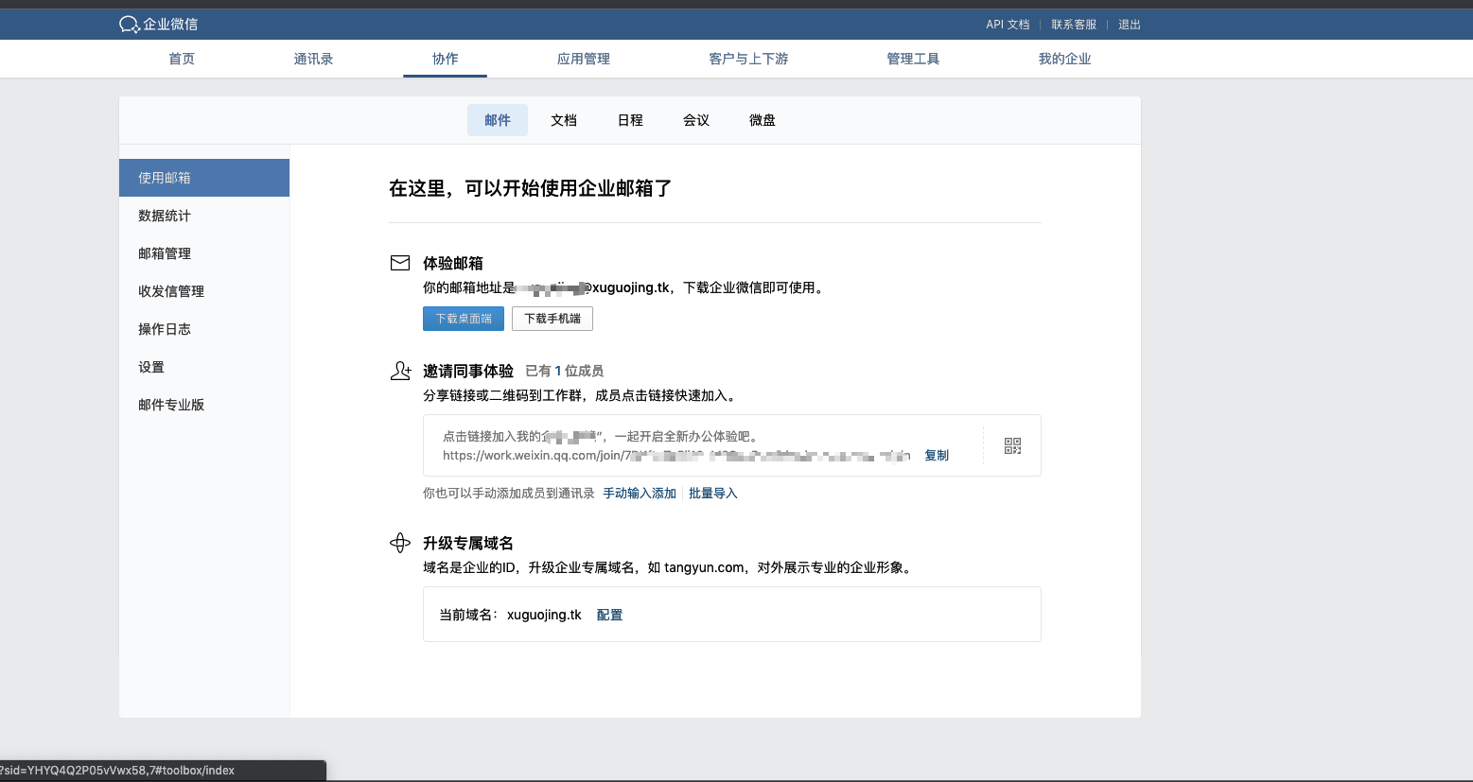The height and width of the screenshot is (782, 1473).
Task: Select the 邮件 sub-tab
Action: click(498, 120)
